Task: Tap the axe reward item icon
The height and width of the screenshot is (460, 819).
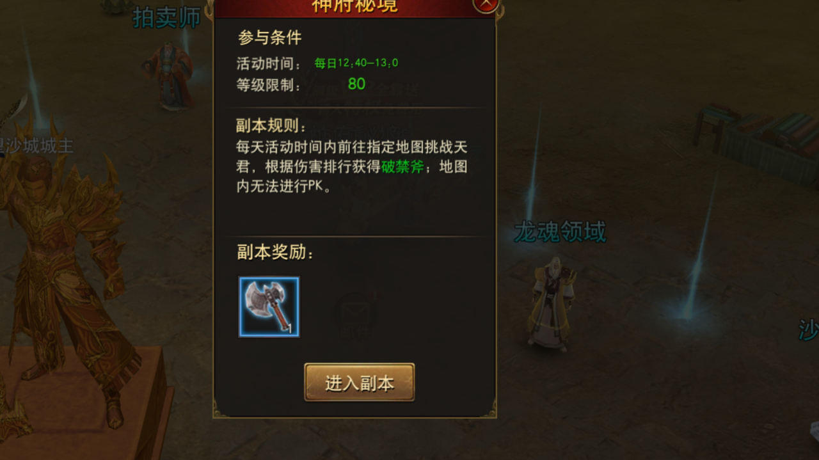Action: pos(269,307)
